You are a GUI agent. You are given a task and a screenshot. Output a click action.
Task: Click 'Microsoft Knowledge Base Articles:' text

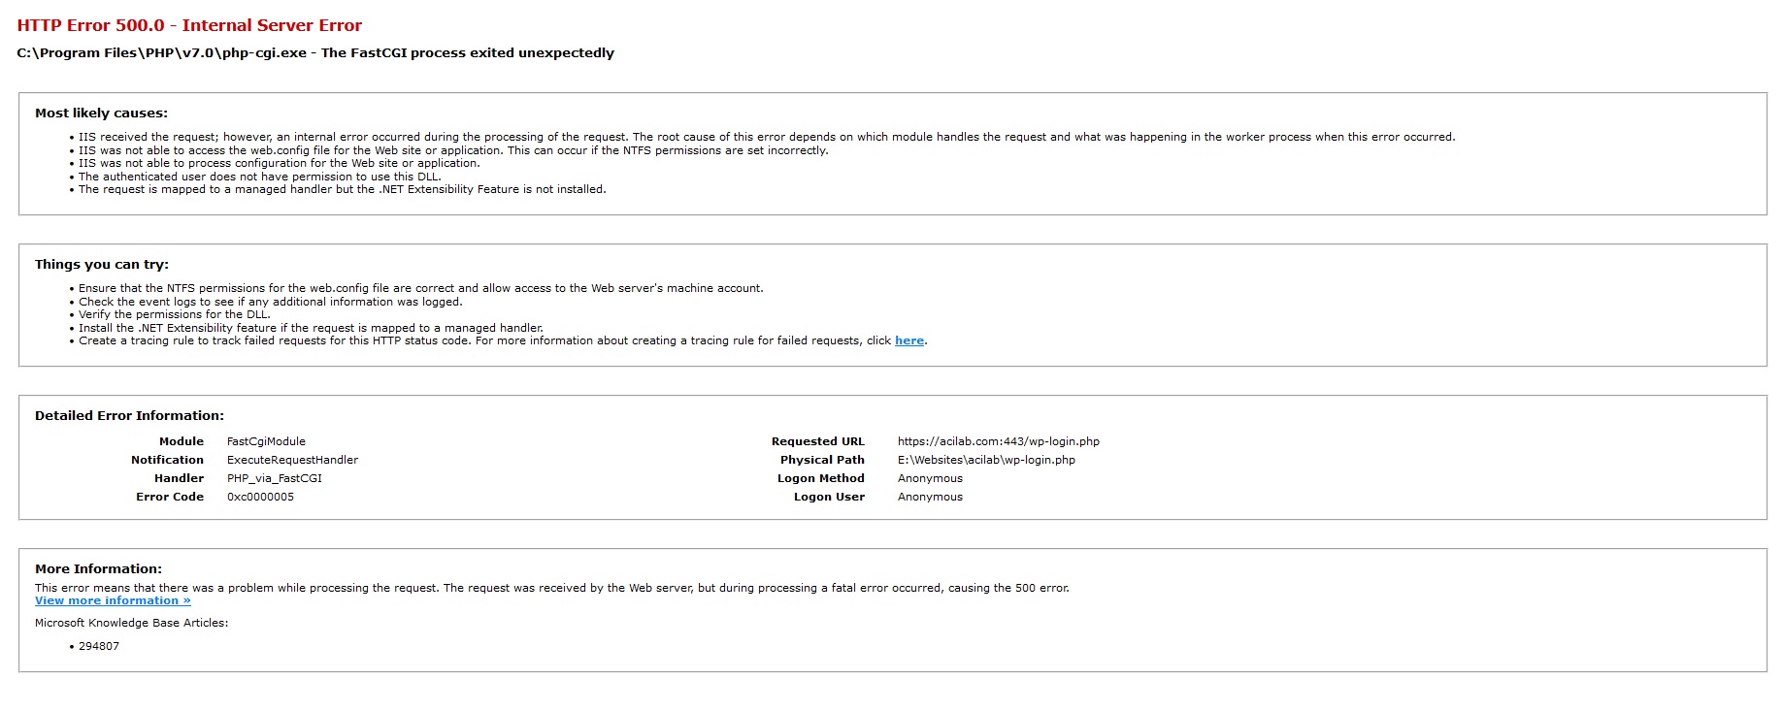tap(132, 623)
